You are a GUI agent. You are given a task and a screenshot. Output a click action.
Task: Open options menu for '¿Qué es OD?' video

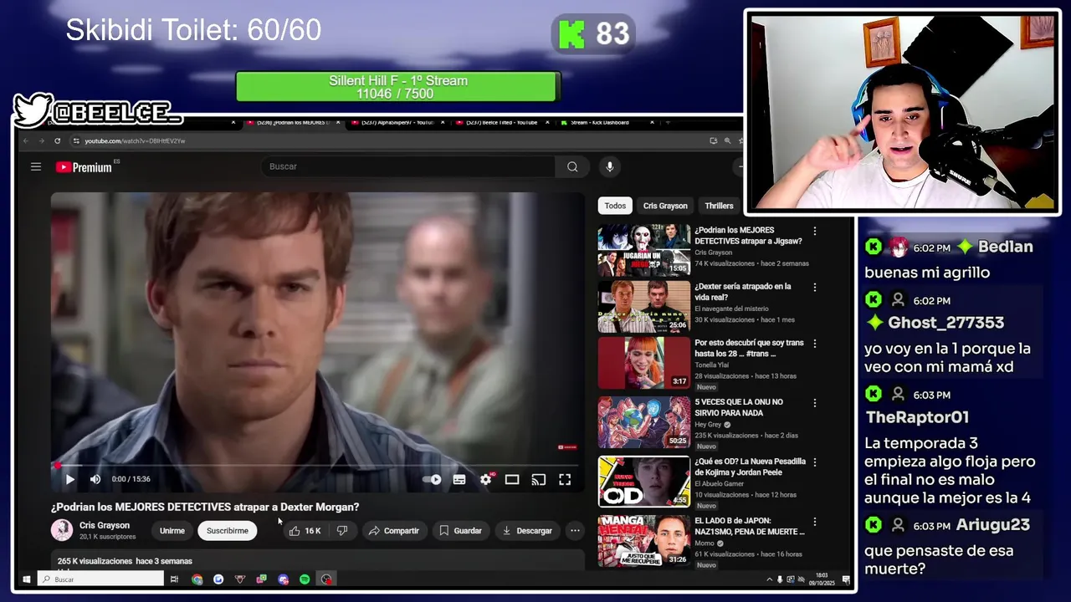click(x=815, y=462)
